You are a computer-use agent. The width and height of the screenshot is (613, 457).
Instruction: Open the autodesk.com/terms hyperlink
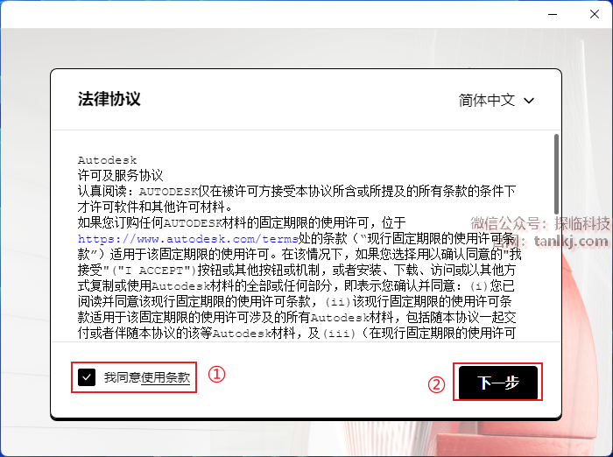(188, 238)
